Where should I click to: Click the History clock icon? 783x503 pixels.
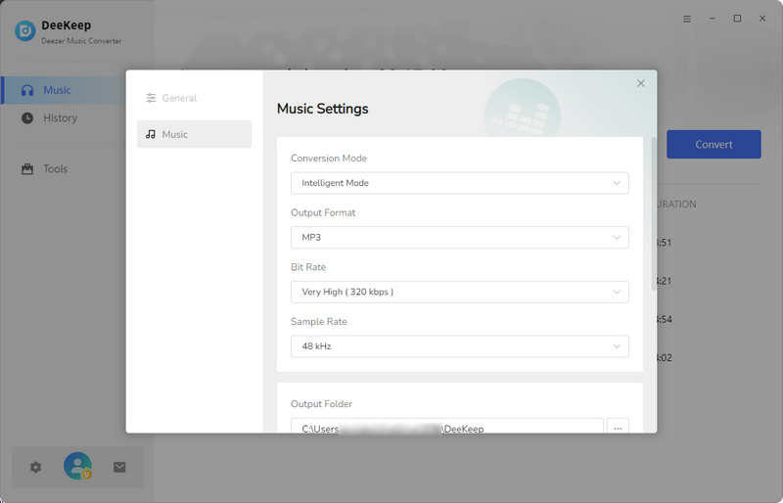pos(27,117)
